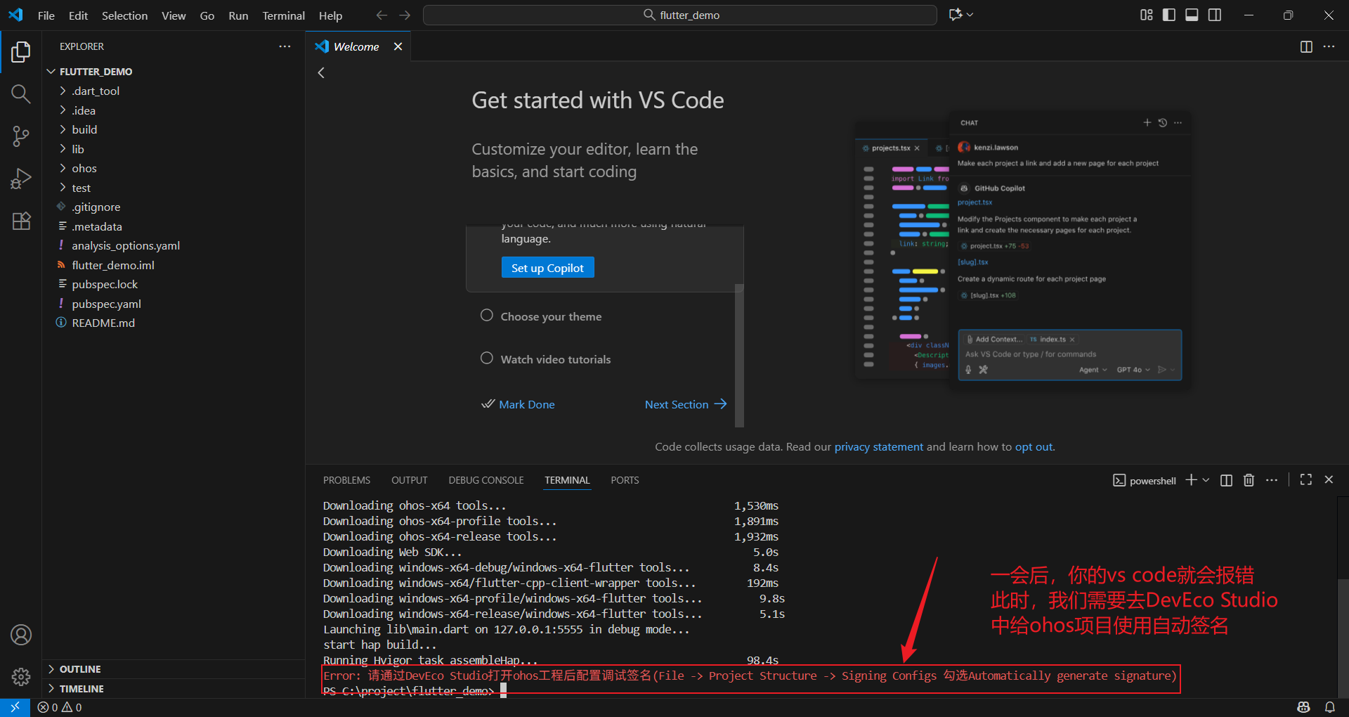Create a new terminal with plus icon
This screenshot has width=1349, height=717.
tap(1191, 479)
